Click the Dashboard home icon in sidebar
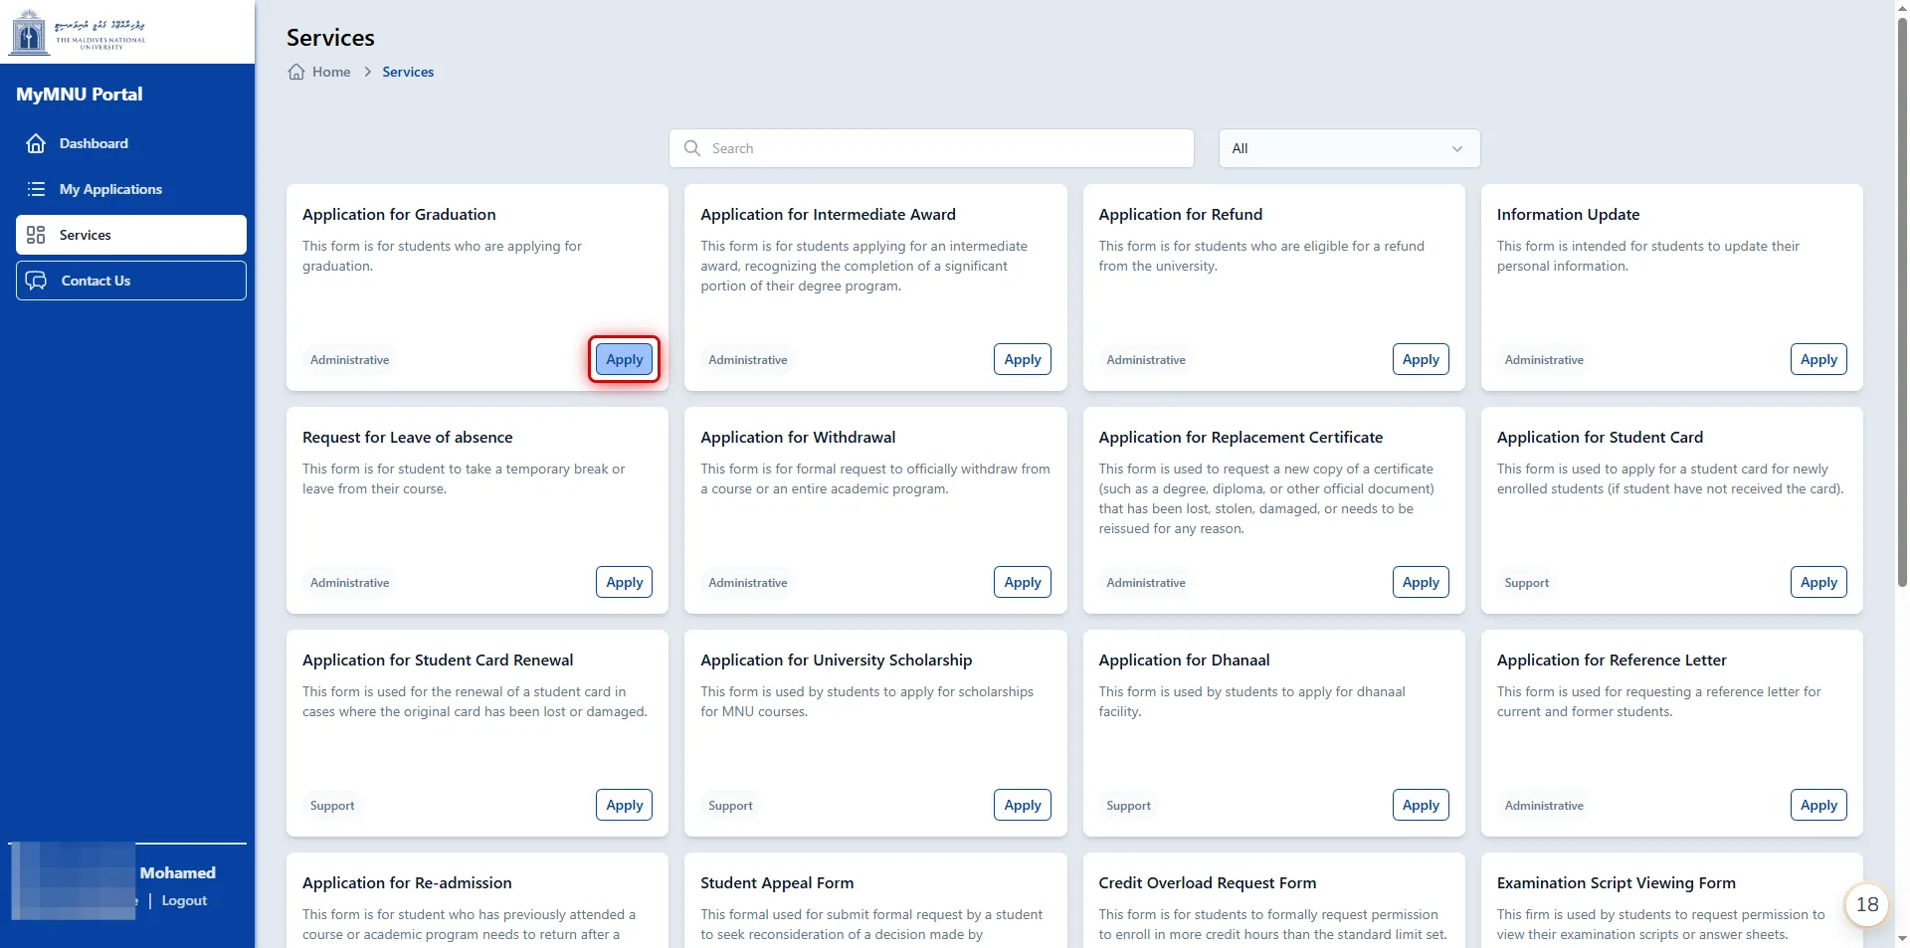1910x948 pixels. coord(36,143)
